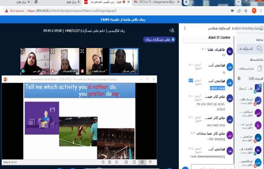Click the sender avatar beside the 'very bad viros' message

point(230,119)
